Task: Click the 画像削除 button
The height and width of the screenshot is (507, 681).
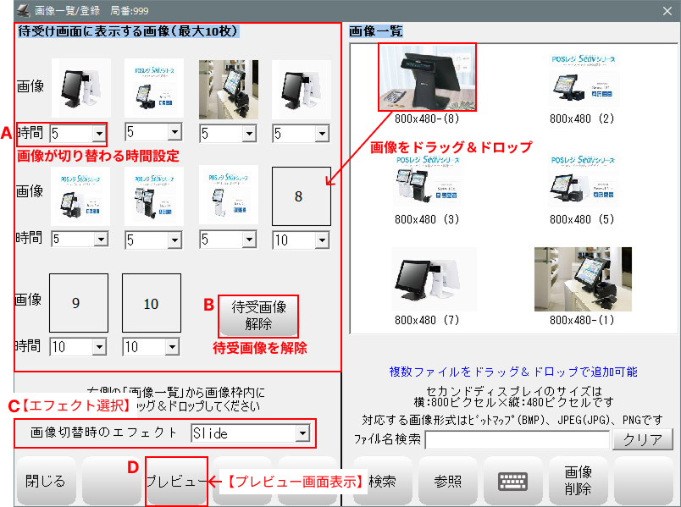Action: [x=578, y=481]
